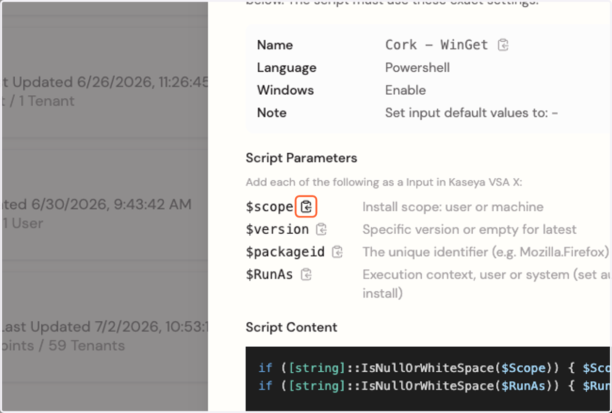Click the 'Enable' value for Windows

[405, 90]
